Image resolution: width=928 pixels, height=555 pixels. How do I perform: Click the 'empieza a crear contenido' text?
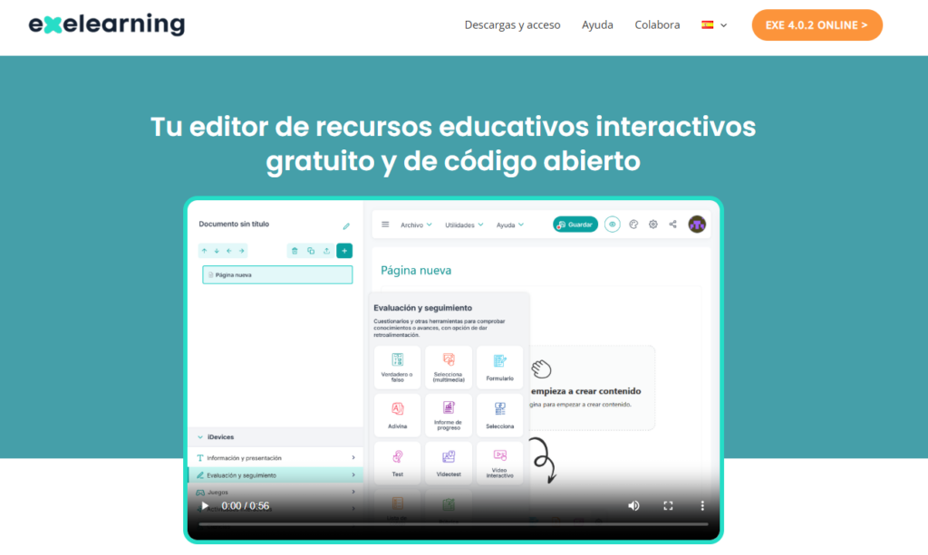(586, 391)
